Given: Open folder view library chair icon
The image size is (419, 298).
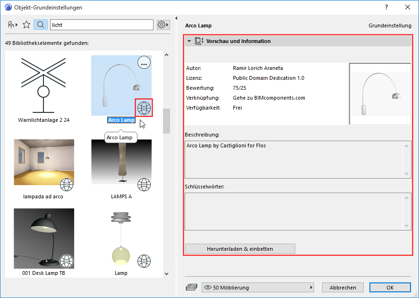Looking at the screenshot, I should (x=13, y=25).
